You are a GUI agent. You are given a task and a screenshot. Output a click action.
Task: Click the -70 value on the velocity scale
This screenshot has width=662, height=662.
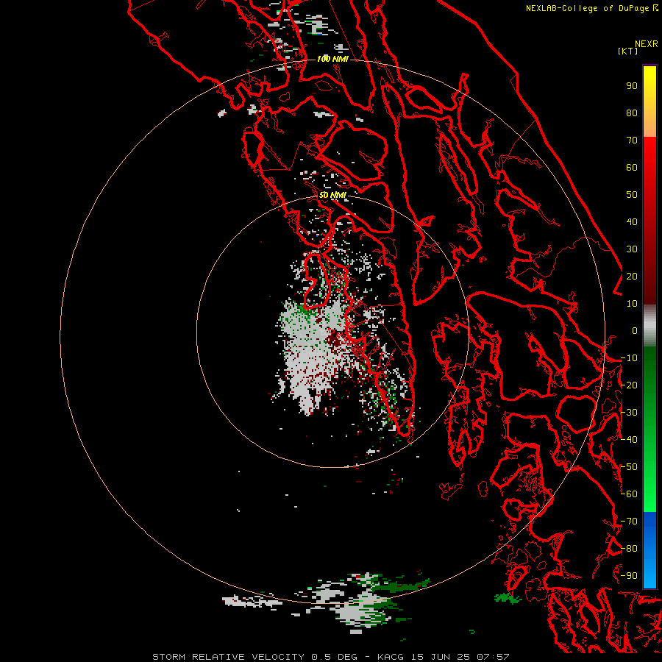pos(629,522)
